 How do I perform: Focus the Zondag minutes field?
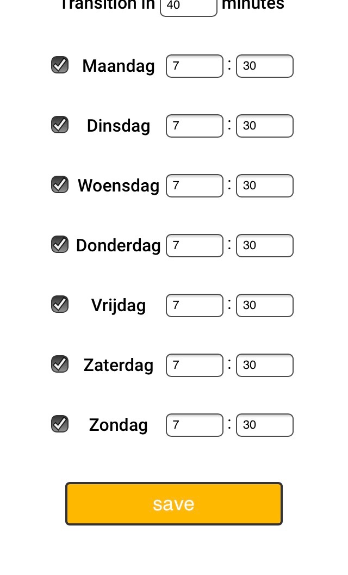pyautogui.click(x=265, y=425)
